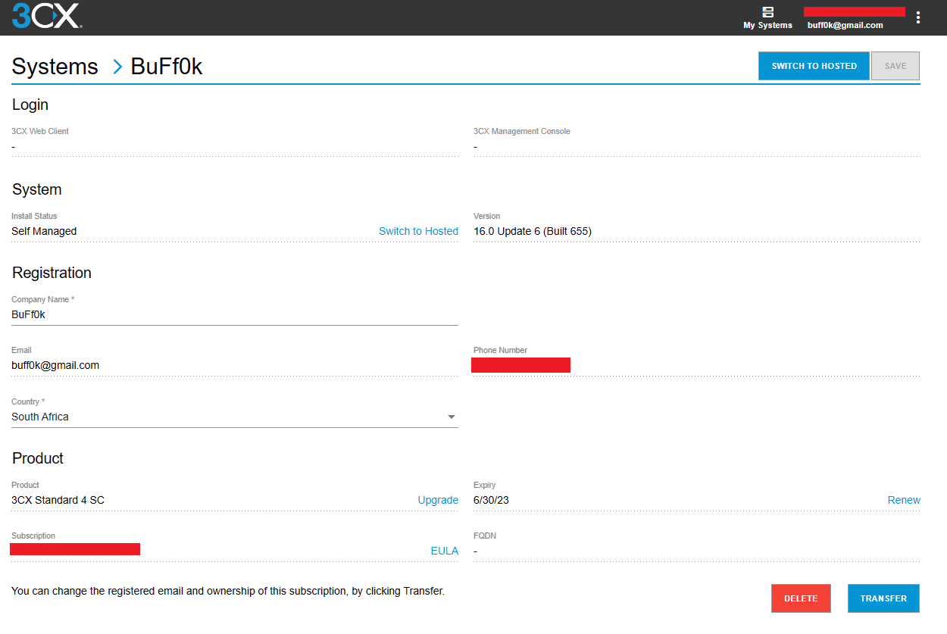947x634 pixels.
Task: Click the Login section heading
Action: click(x=30, y=105)
